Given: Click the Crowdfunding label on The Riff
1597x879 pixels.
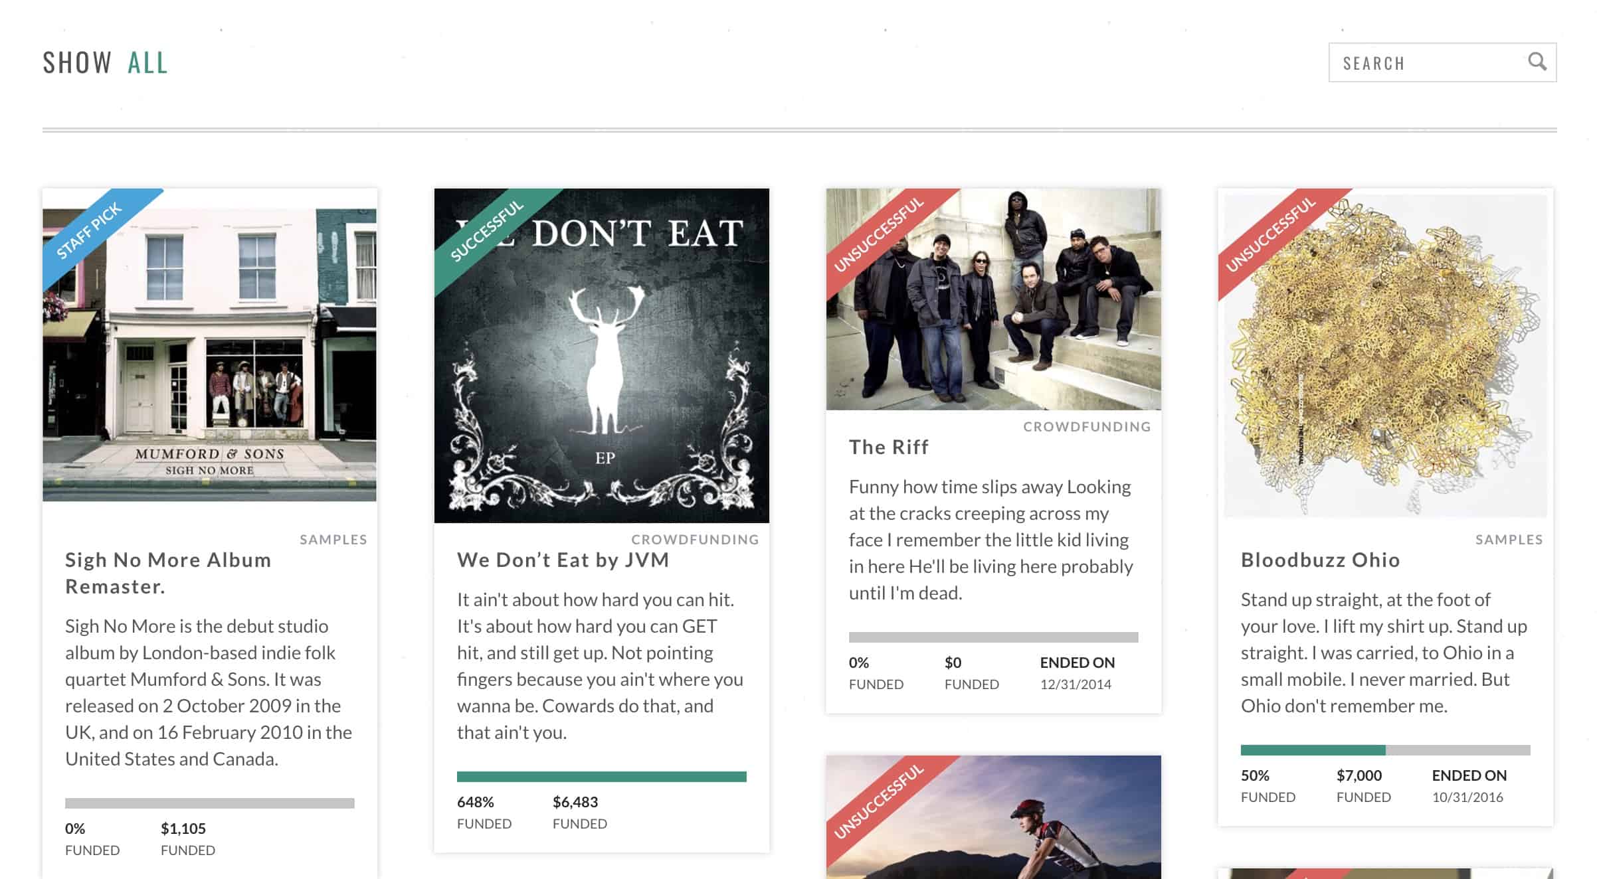Looking at the screenshot, I should click(1086, 427).
